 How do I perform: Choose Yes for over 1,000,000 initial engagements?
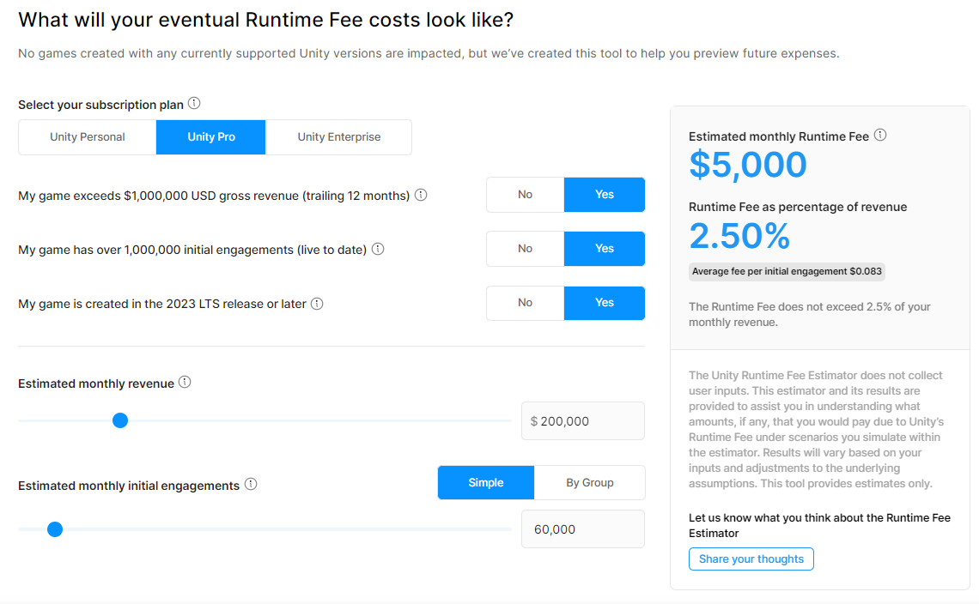click(605, 248)
